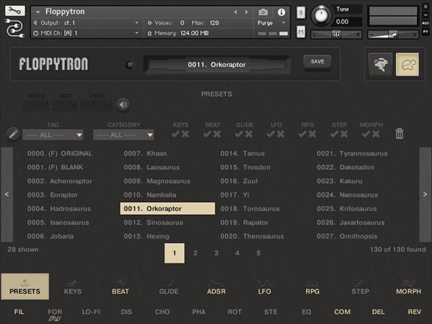Go to preset page 3
The image size is (432, 324).
[x=216, y=253]
